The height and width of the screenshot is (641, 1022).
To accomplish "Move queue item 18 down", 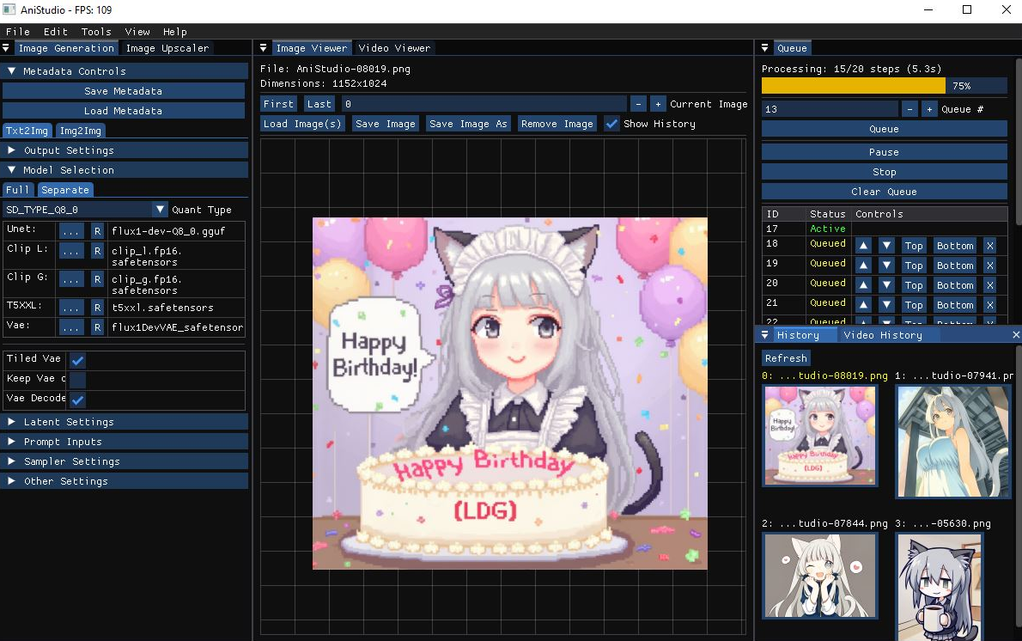I will [886, 246].
